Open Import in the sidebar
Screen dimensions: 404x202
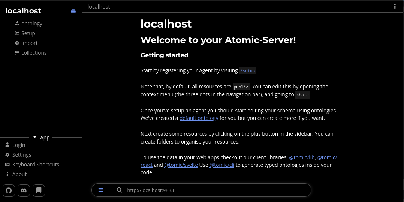[29, 43]
